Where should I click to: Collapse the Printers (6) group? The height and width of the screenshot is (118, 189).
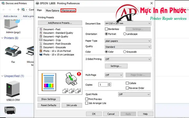click(2, 38)
